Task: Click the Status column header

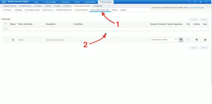Action: pos(13,24)
